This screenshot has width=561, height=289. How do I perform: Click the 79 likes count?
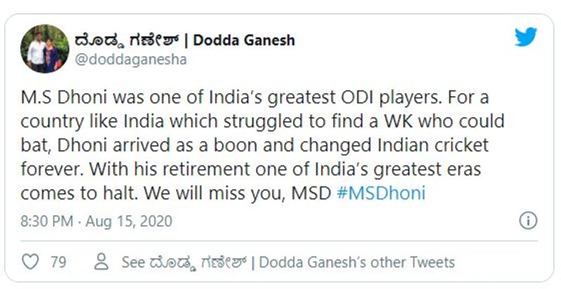point(58,262)
